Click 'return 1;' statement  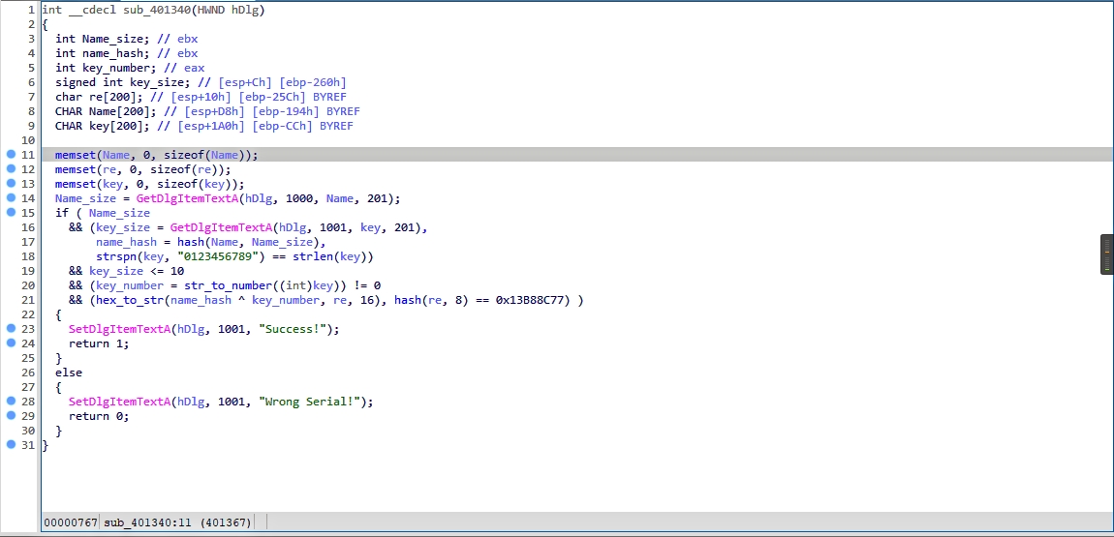99,343
